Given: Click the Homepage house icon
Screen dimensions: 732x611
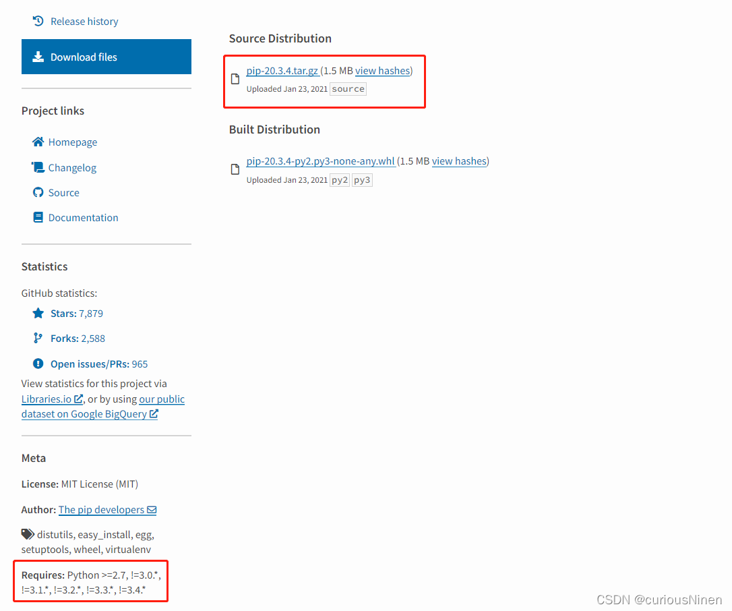Looking at the screenshot, I should [x=38, y=142].
